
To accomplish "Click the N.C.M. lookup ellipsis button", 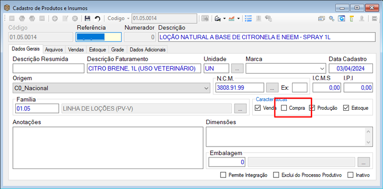I will pyautogui.click(x=272, y=88).
